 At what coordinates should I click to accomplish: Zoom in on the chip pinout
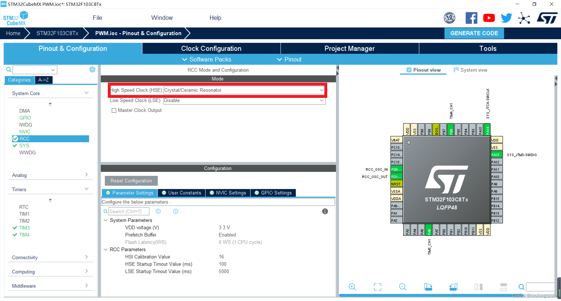tap(352, 287)
